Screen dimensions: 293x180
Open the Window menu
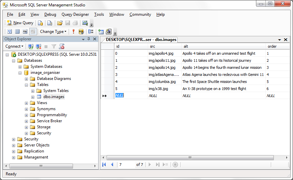click(x=117, y=14)
